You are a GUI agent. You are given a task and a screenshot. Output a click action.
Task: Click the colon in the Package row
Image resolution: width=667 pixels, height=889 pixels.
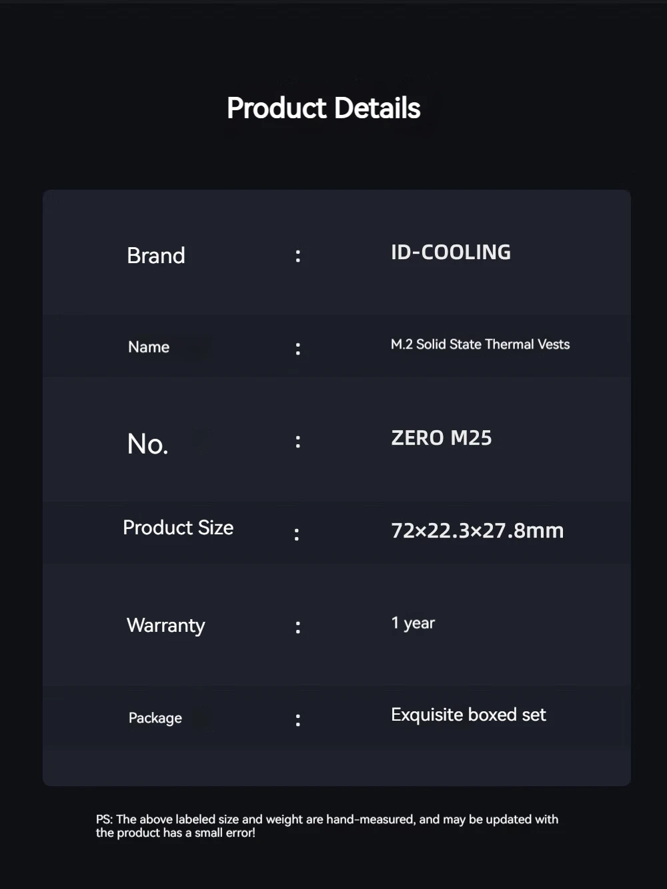click(298, 720)
